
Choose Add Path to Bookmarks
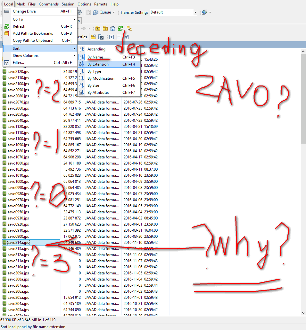[x=33, y=33]
